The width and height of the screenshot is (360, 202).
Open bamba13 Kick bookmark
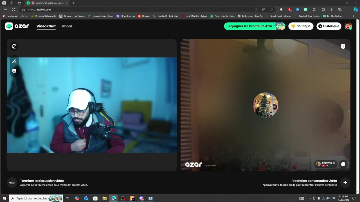[166, 16]
